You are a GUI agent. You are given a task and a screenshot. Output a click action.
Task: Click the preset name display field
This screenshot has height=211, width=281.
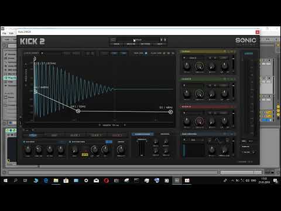click(138, 40)
